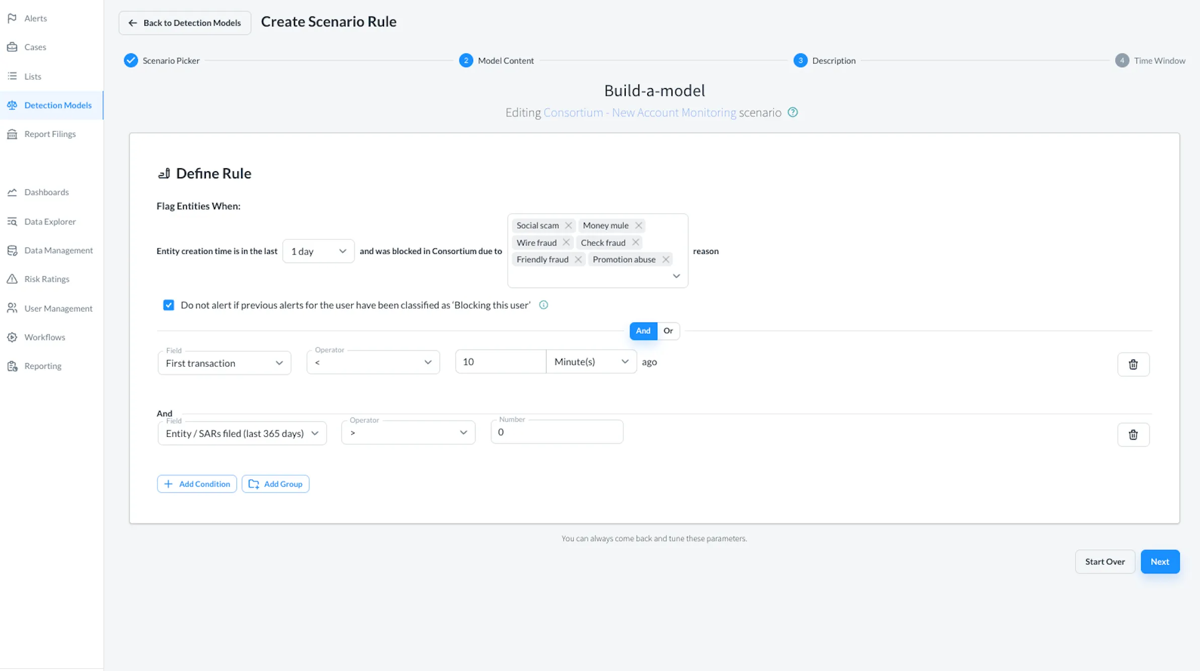The image size is (1200, 671).
Task: Go to the Alerts menu item
Action: [35, 18]
